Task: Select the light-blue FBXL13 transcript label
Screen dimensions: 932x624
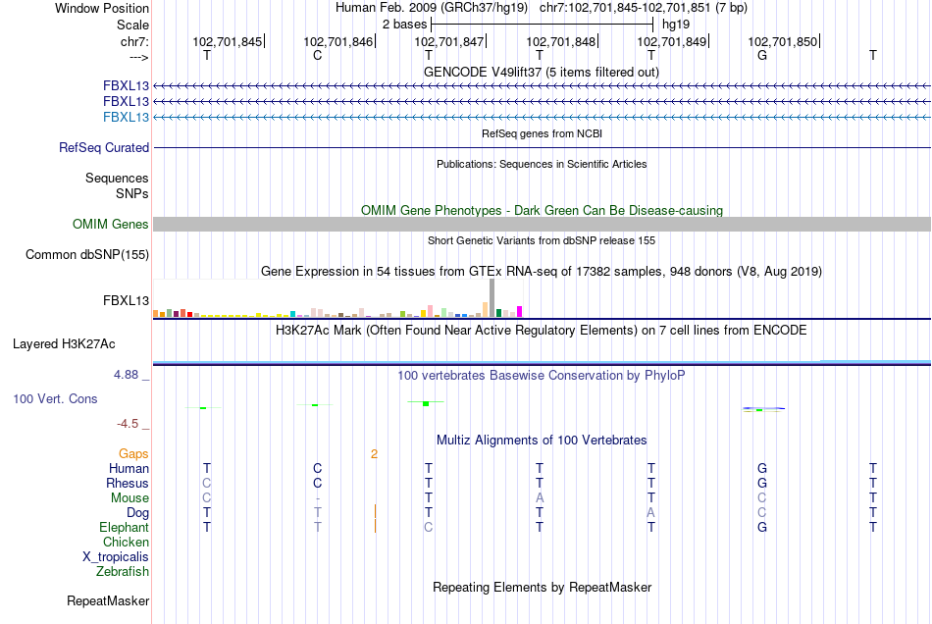Action: coord(126,117)
